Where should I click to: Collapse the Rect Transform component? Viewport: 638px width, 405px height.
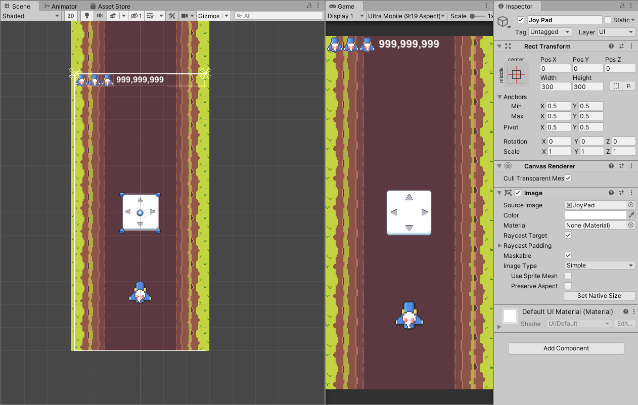499,46
